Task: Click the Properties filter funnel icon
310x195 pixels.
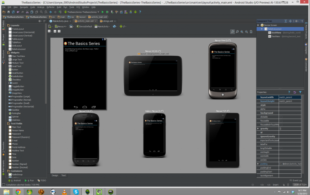Action: [300, 92]
